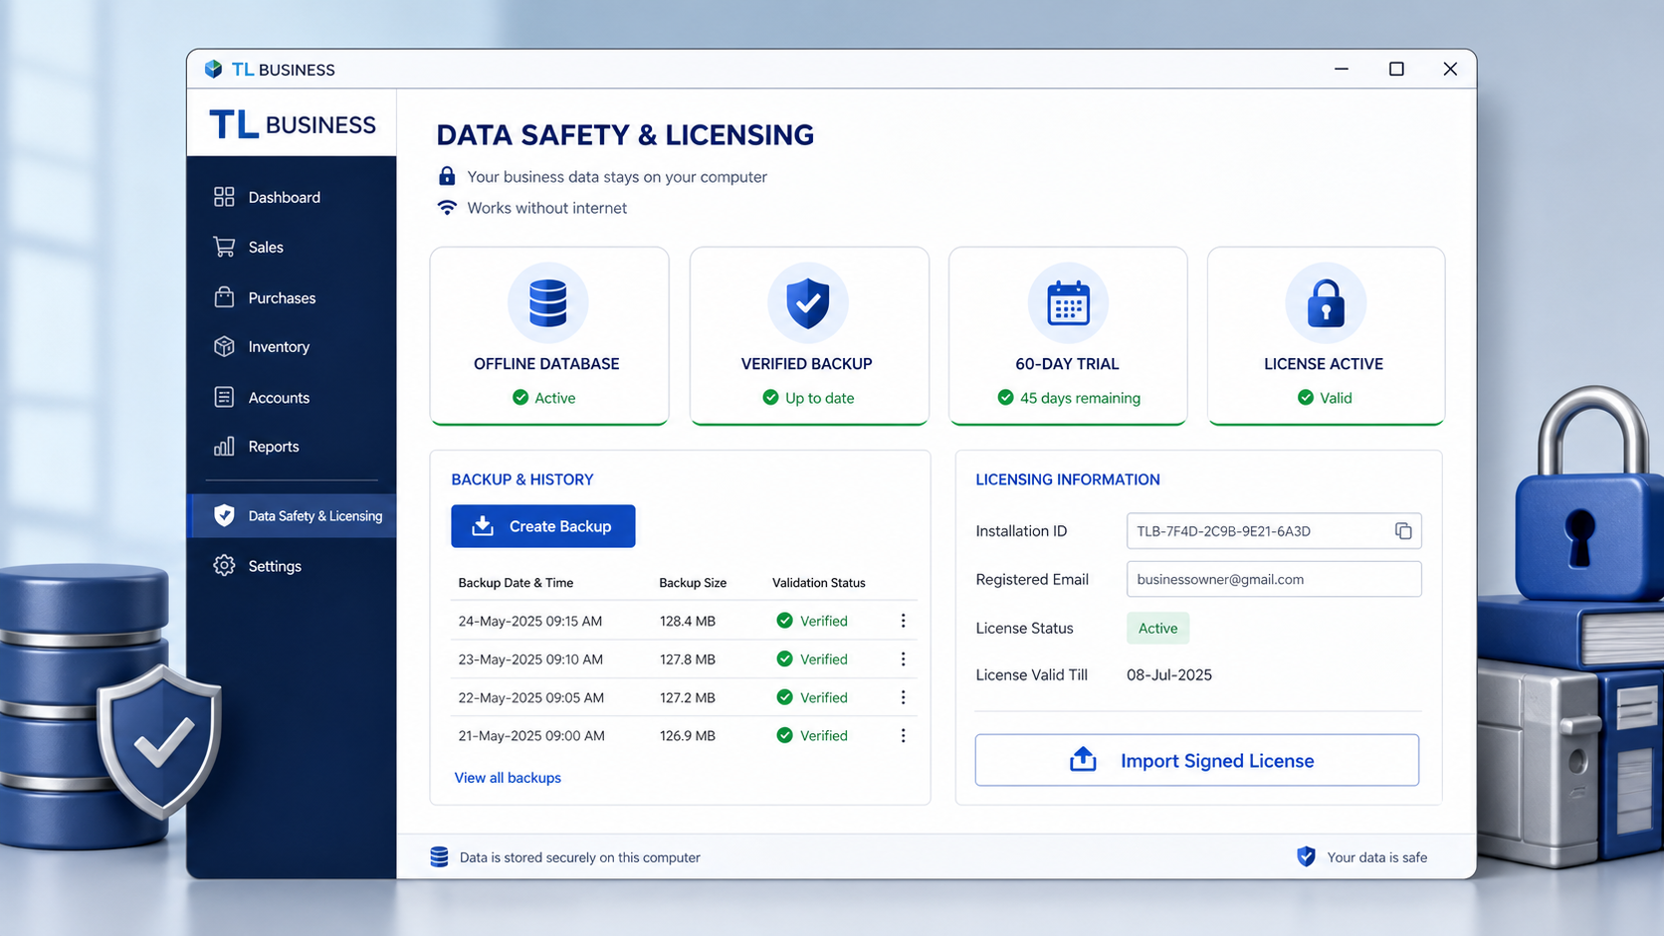Open the Purchases section
Viewport: 1664px width, 936px height.
[292, 297]
